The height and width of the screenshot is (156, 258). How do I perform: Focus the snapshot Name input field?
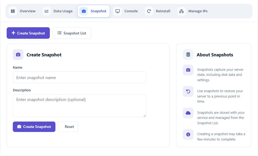[x=79, y=77]
